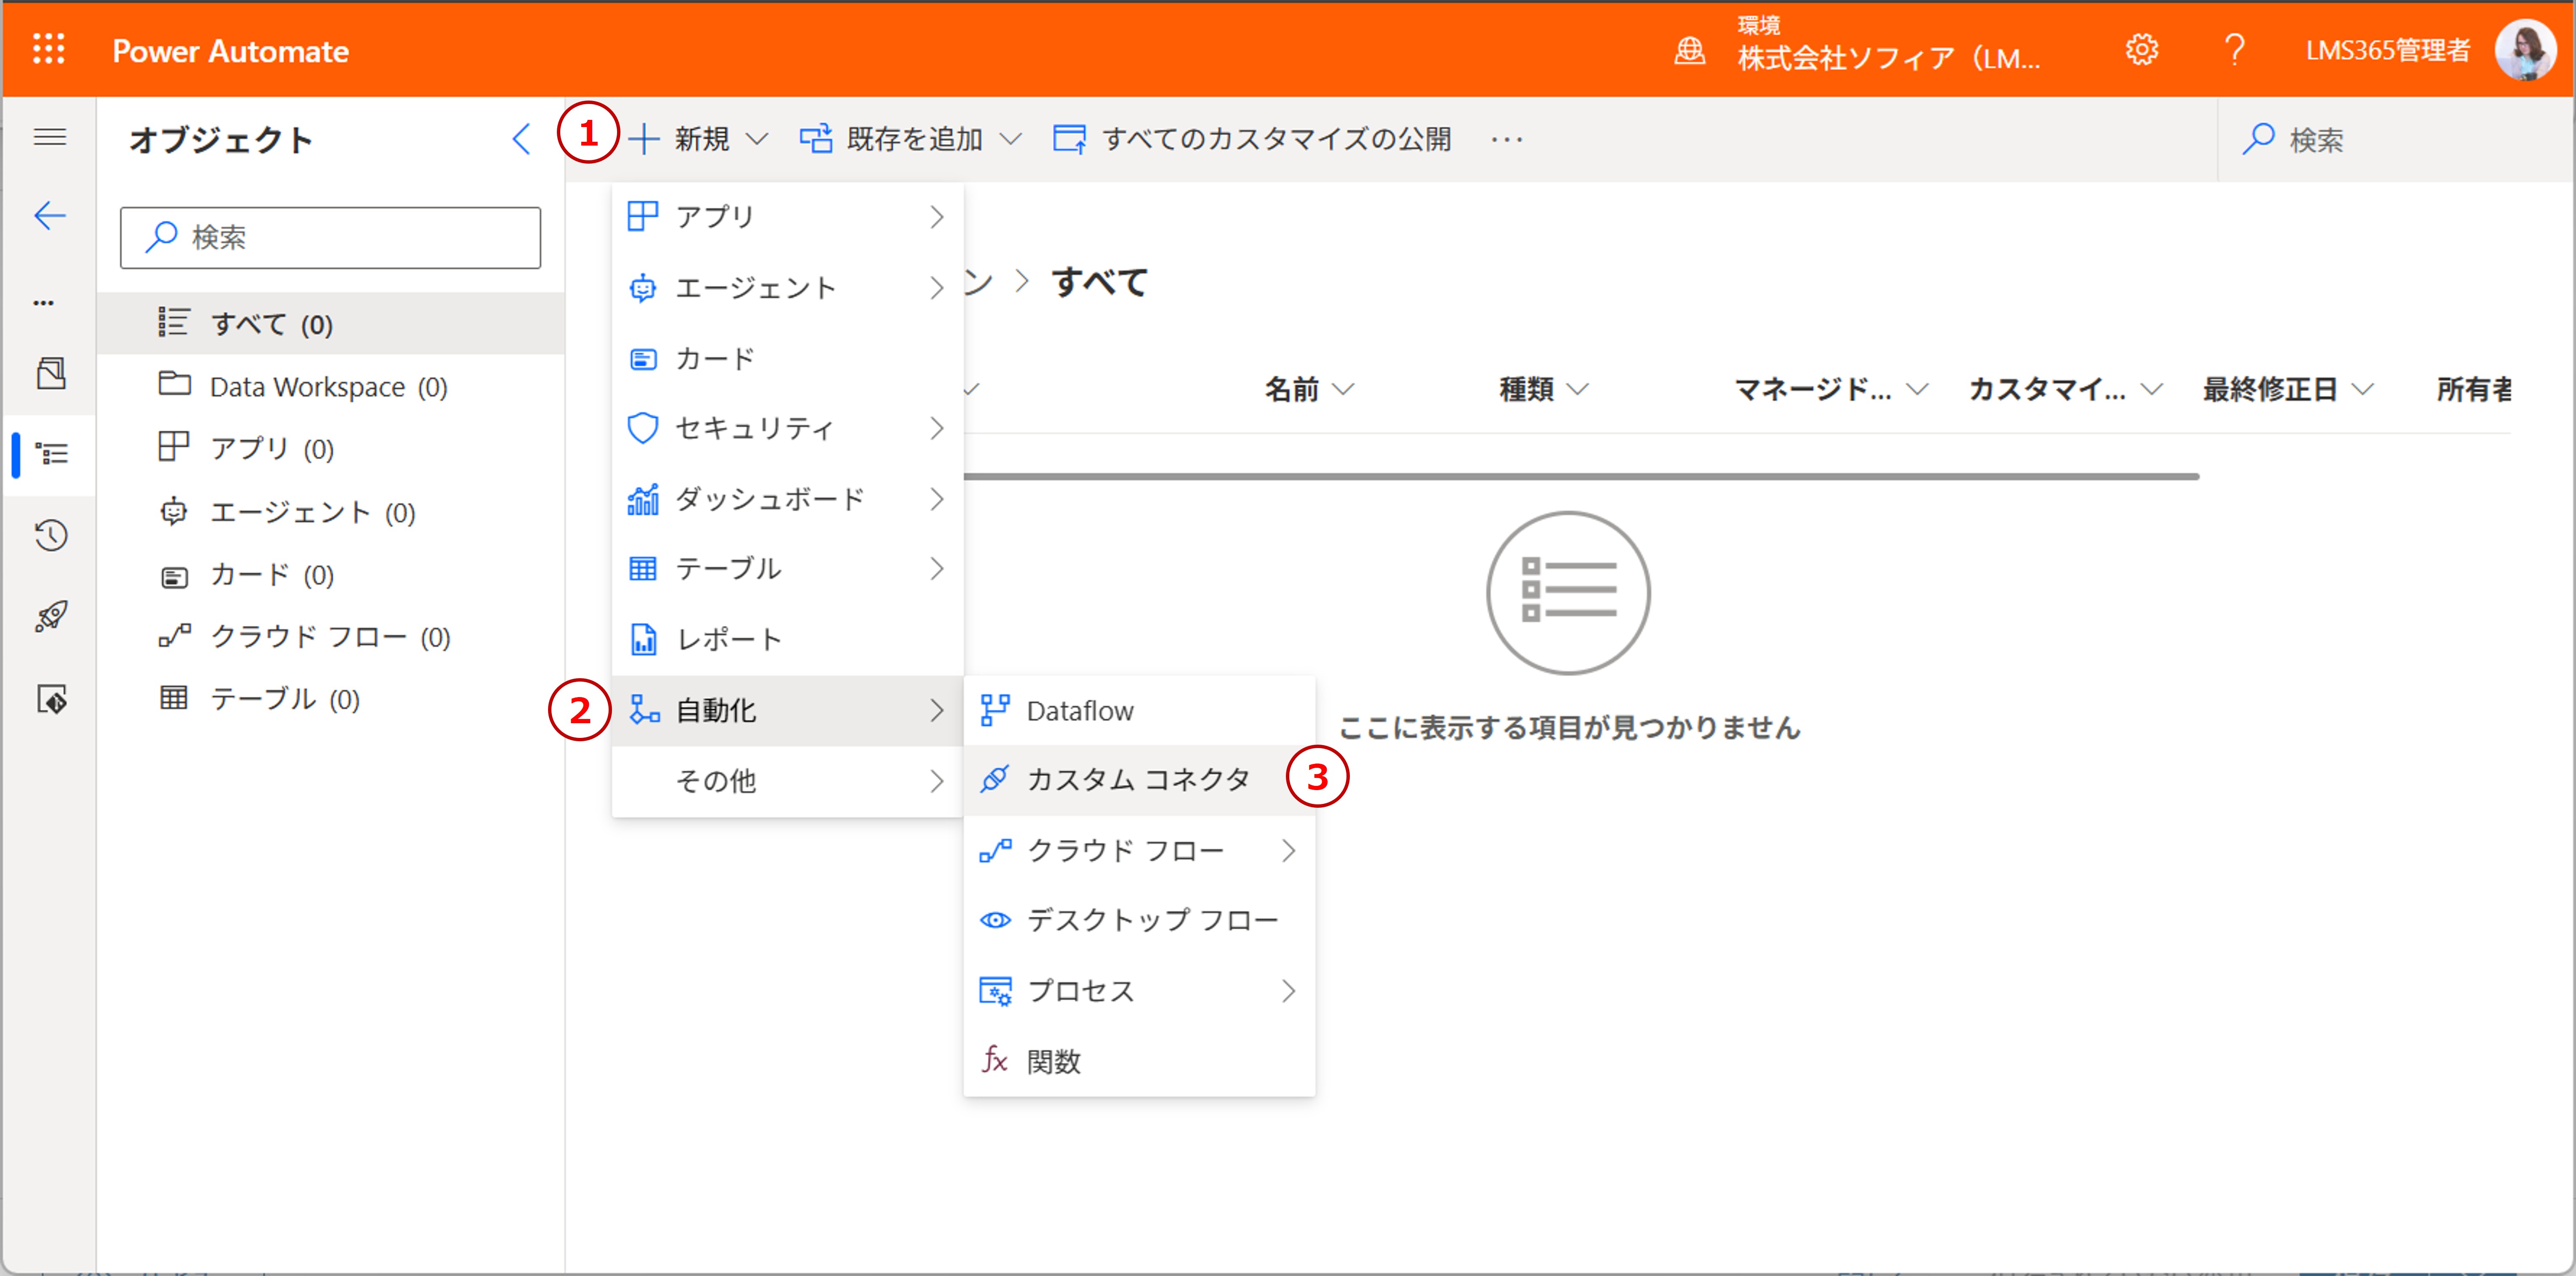
Task: Select エージェント (0) in the tree
Action: click(331, 512)
